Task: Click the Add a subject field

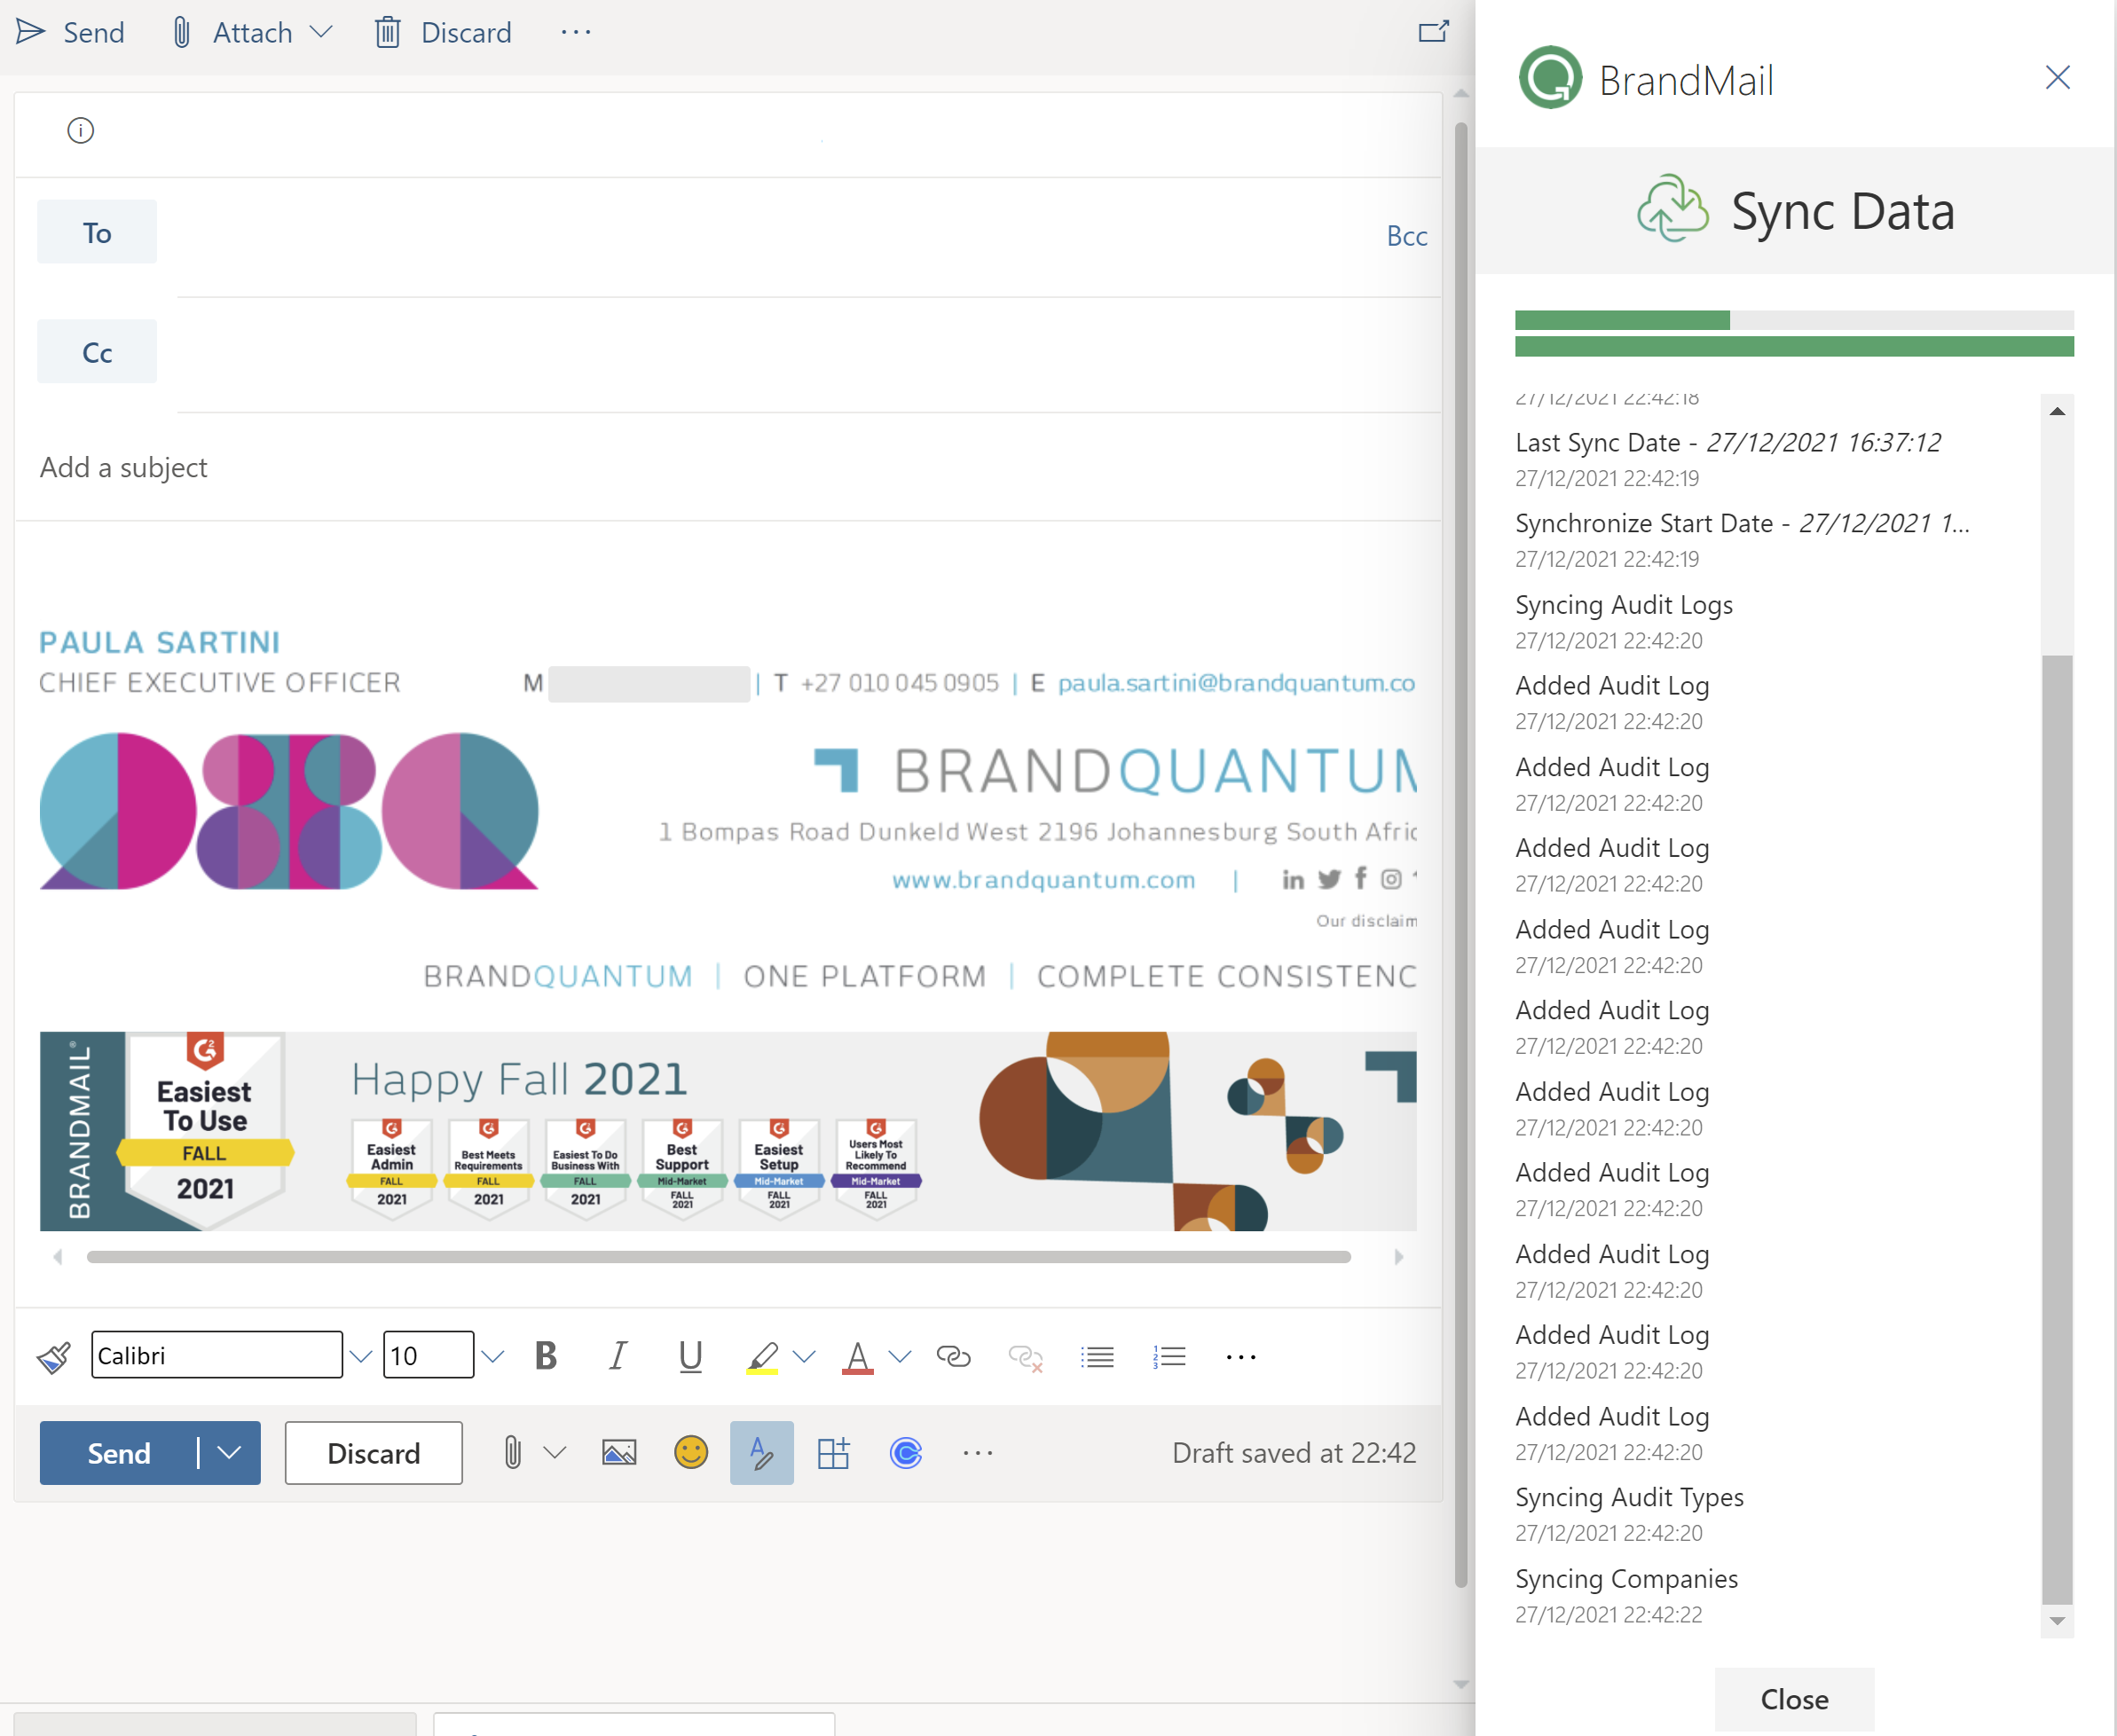Action: pyautogui.click(x=727, y=467)
